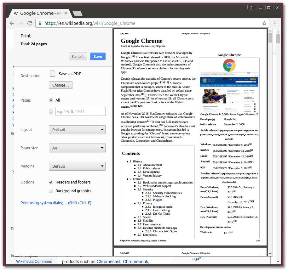
Task: Click the preview footer URL text
Action: click(x=143, y=240)
